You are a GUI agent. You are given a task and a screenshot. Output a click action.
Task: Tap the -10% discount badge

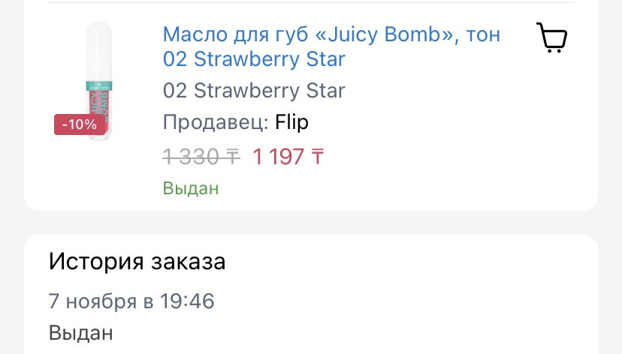point(79,124)
